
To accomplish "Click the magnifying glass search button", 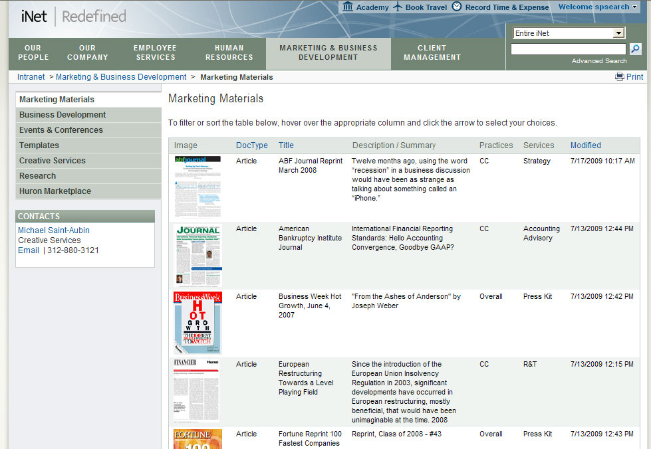I will click(635, 49).
